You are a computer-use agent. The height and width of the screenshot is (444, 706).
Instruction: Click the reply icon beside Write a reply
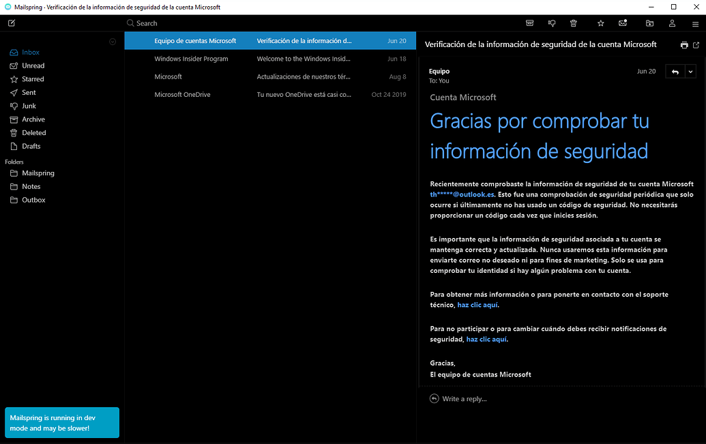[x=434, y=398]
